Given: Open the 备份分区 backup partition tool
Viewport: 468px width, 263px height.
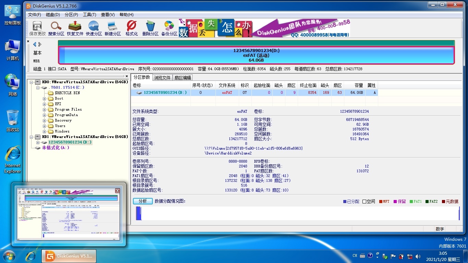Looking at the screenshot, I should (169, 28).
